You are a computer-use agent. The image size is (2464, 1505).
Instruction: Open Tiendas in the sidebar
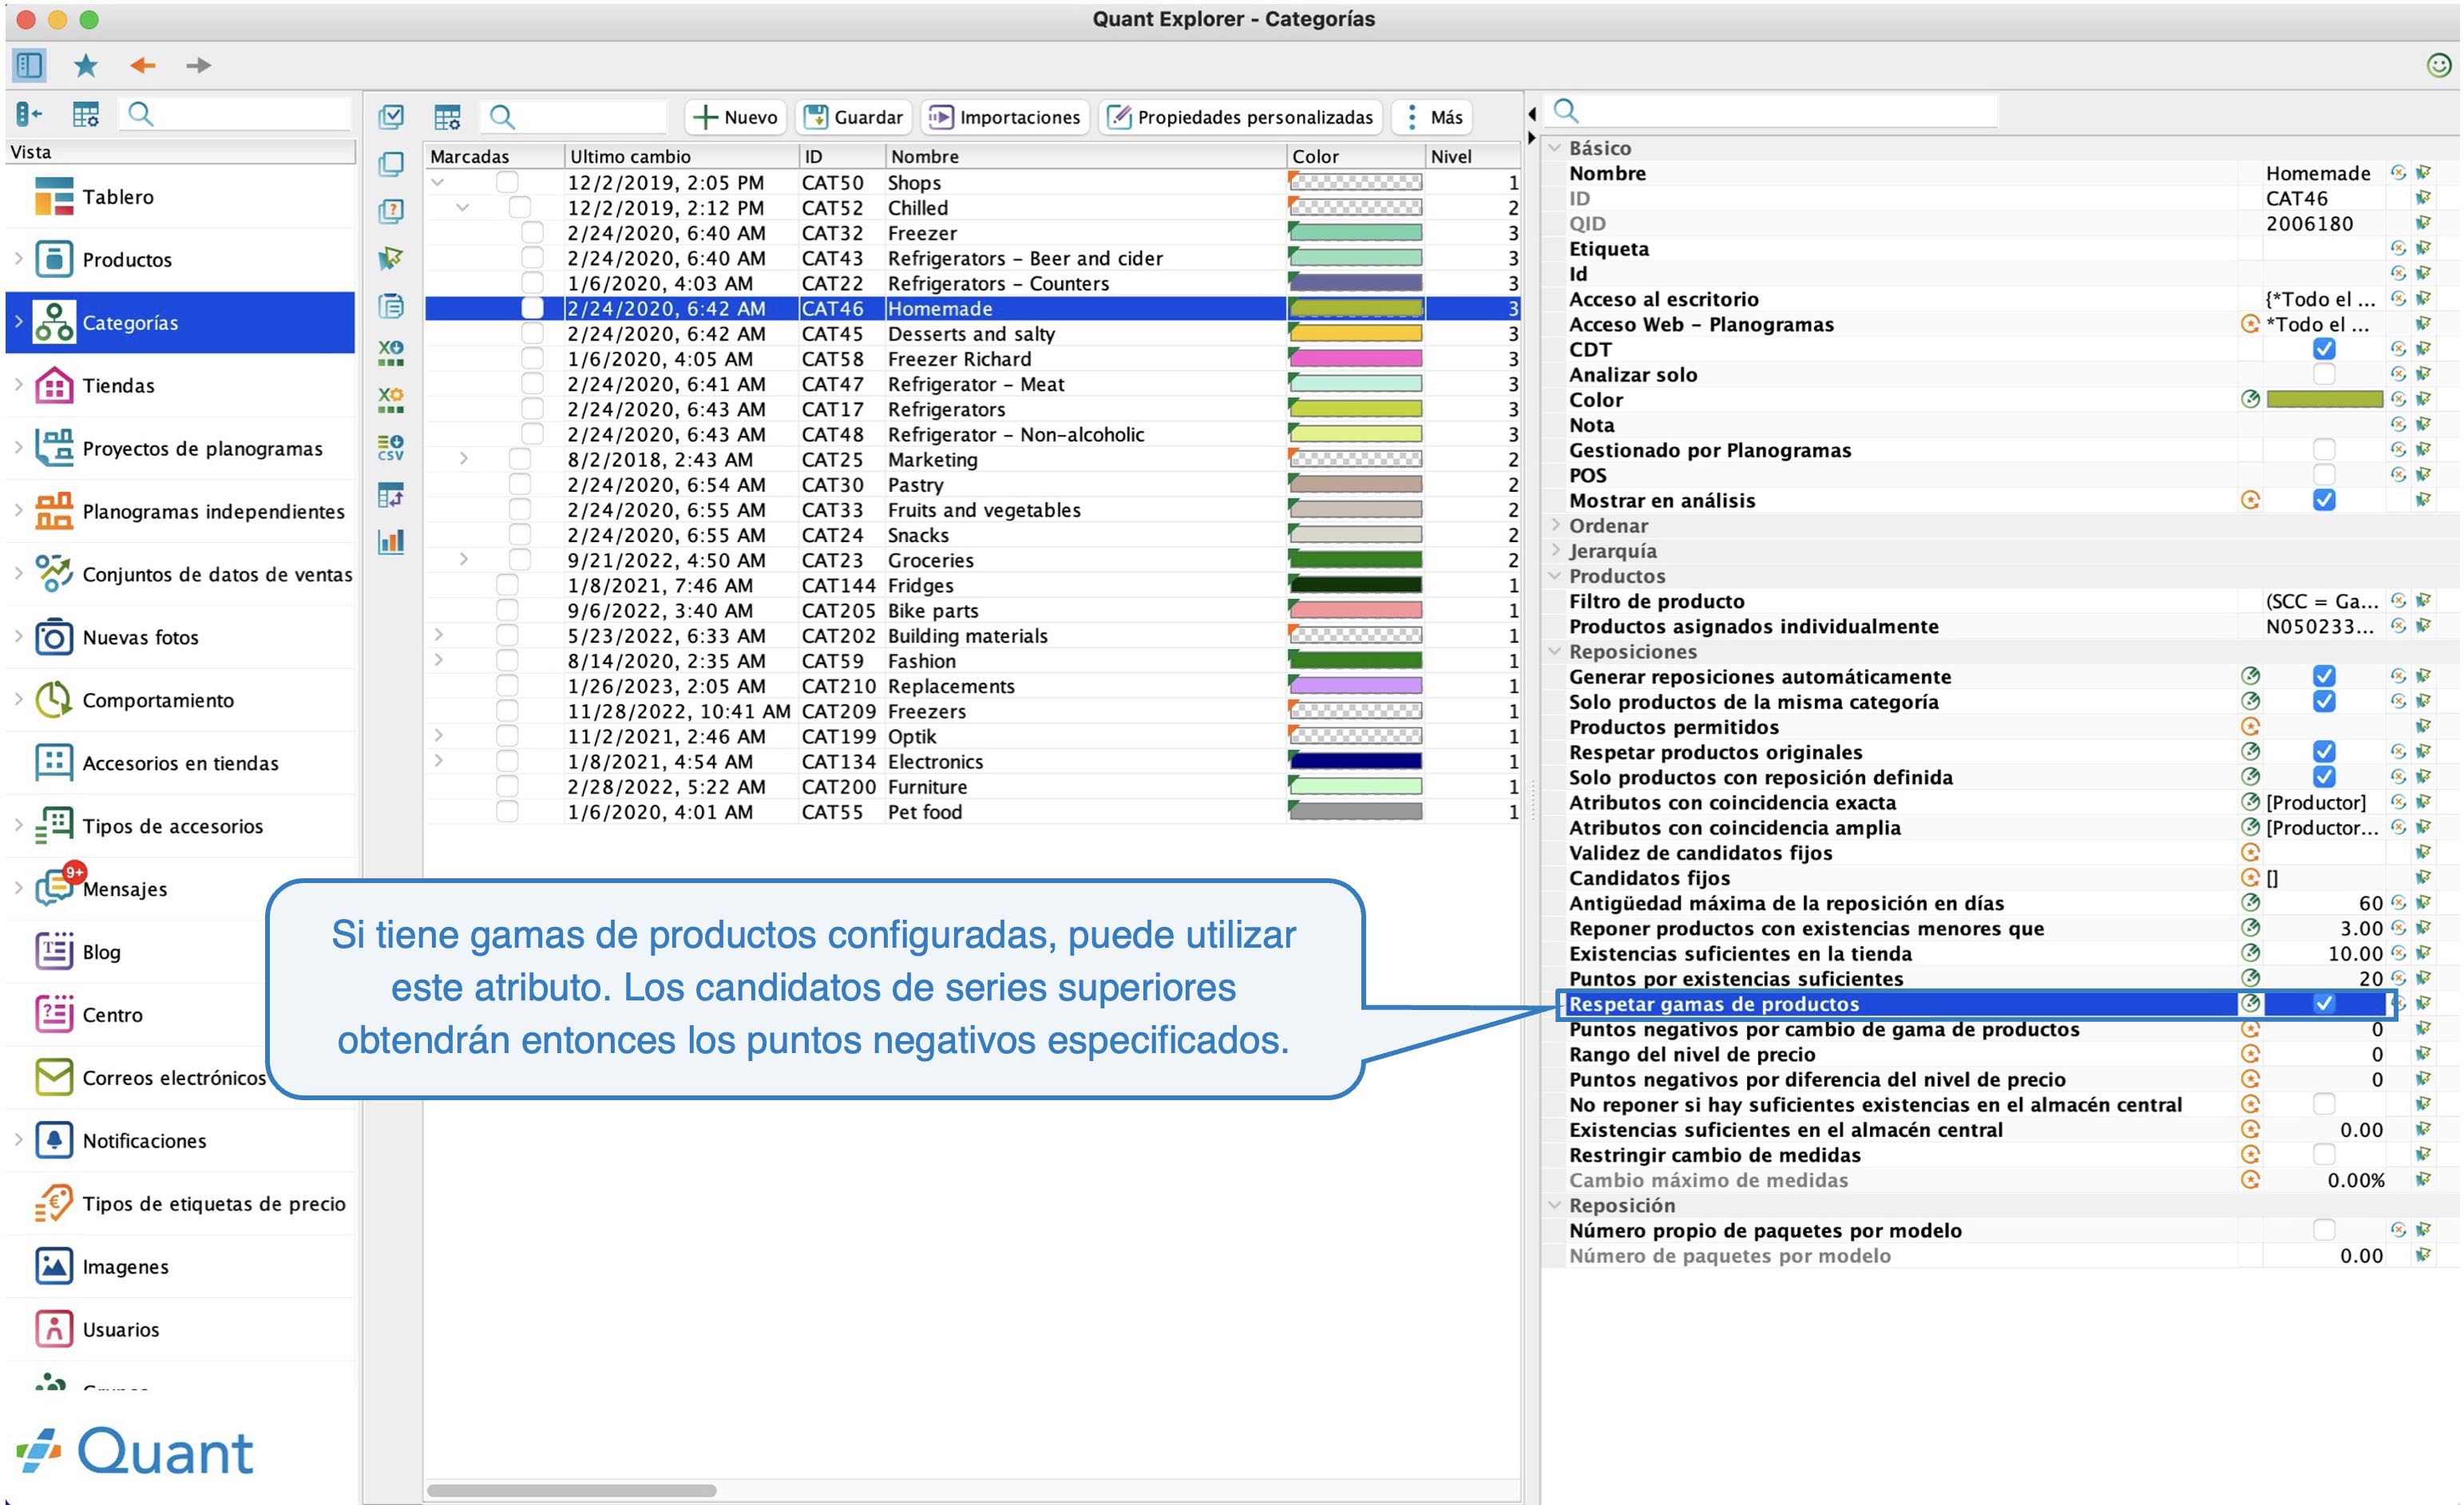click(x=180, y=386)
